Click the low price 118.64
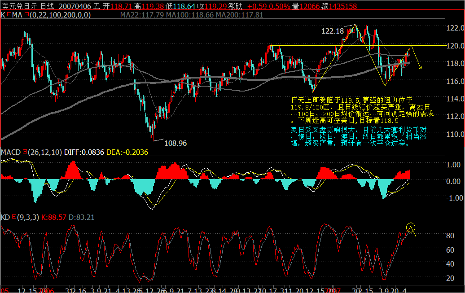465x293 pixels. (x=184, y=6)
